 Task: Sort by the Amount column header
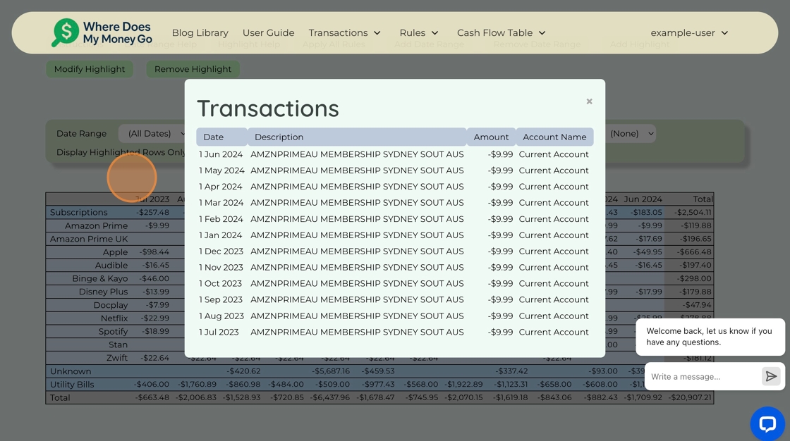coord(491,137)
